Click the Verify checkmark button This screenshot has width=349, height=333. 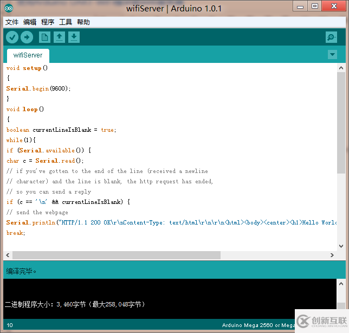12,37
